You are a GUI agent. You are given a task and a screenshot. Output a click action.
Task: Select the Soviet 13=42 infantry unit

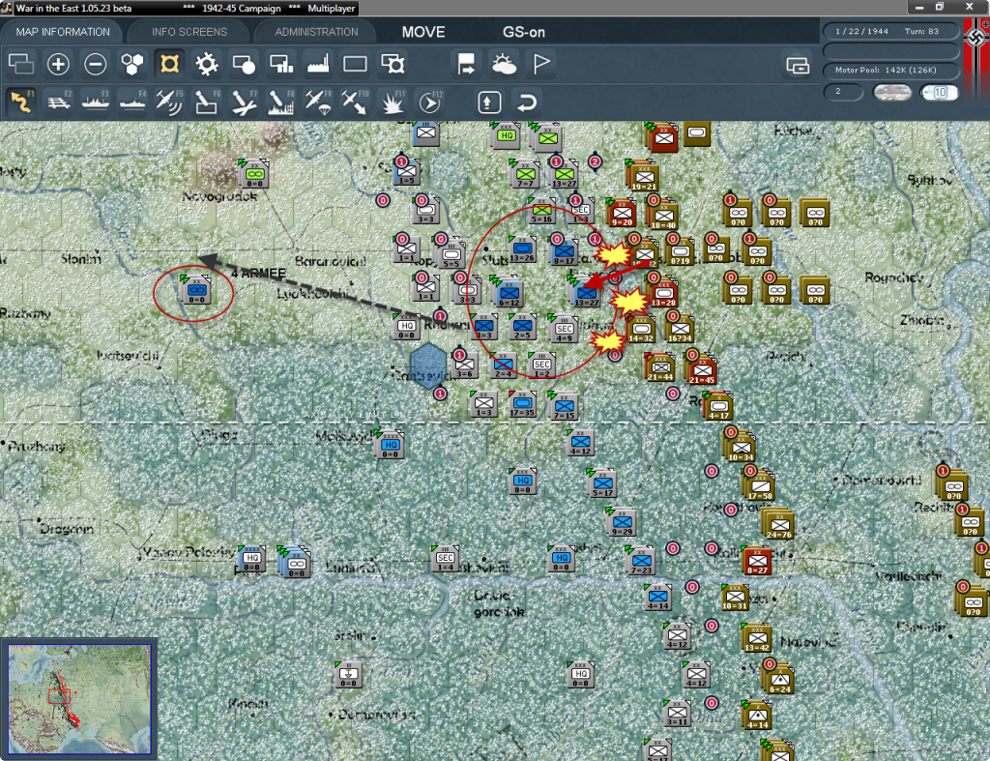(757, 638)
